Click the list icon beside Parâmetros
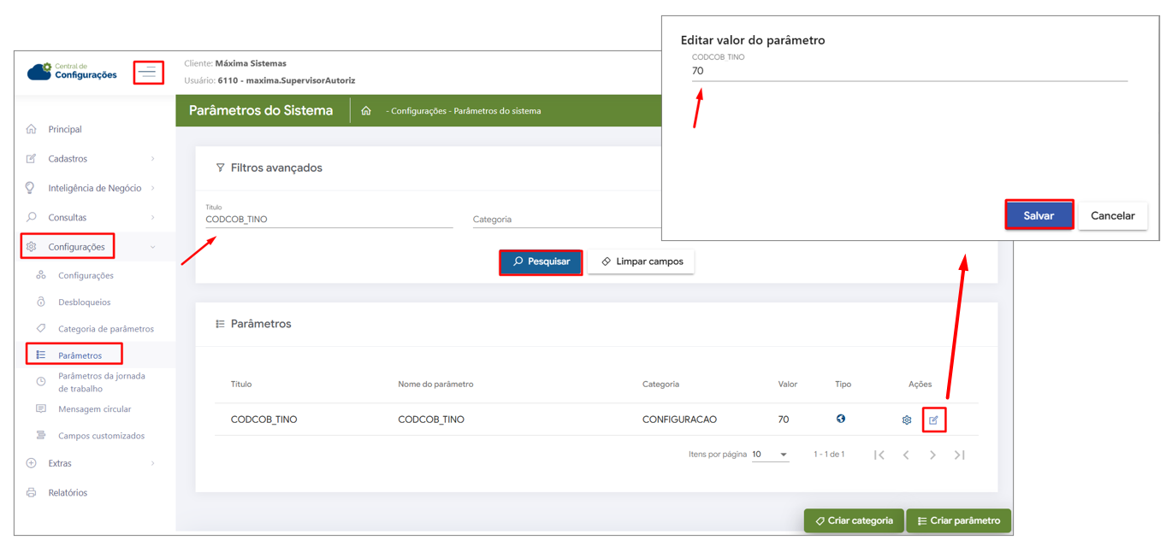Viewport: 1172px width, 546px height. tap(41, 355)
